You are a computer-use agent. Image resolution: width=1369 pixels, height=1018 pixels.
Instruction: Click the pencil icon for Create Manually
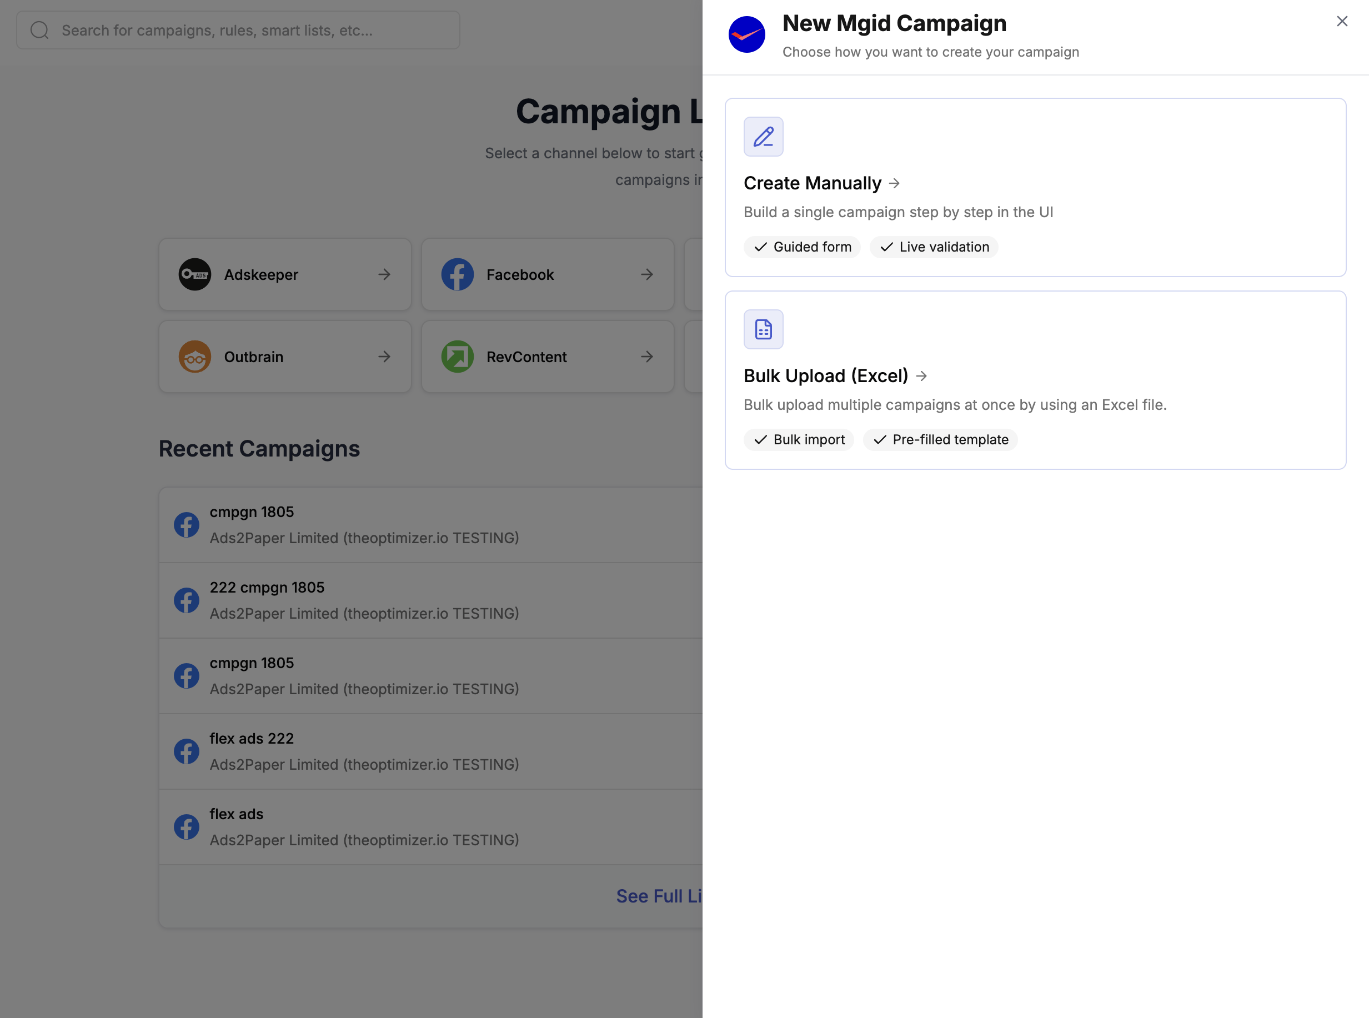(763, 137)
